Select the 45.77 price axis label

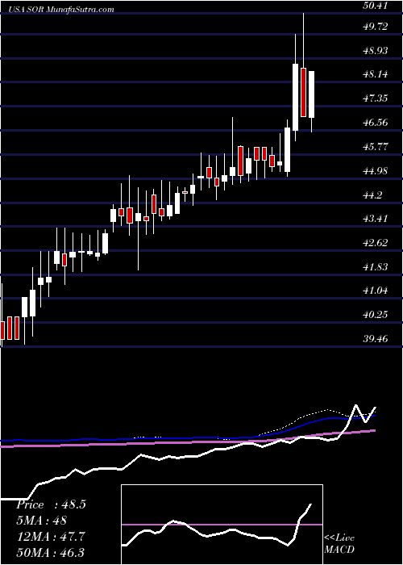click(376, 147)
